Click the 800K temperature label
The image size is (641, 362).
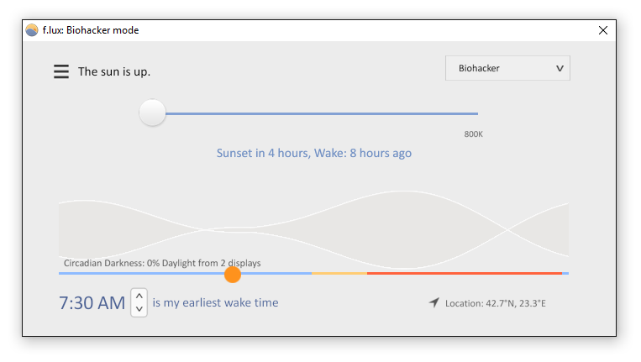tap(473, 134)
